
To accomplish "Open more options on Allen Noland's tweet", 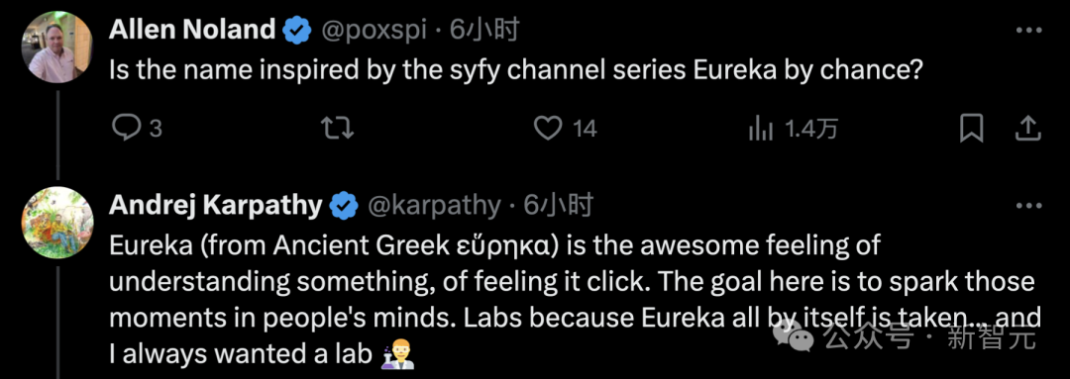I will (x=1029, y=31).
